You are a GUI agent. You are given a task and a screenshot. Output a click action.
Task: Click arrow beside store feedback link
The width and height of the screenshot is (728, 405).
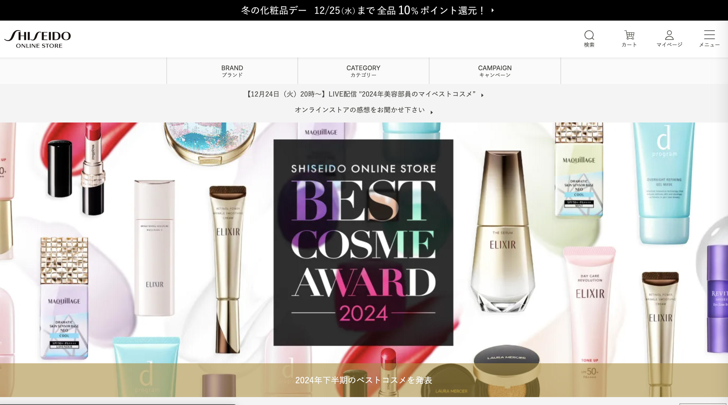point(432,112)
